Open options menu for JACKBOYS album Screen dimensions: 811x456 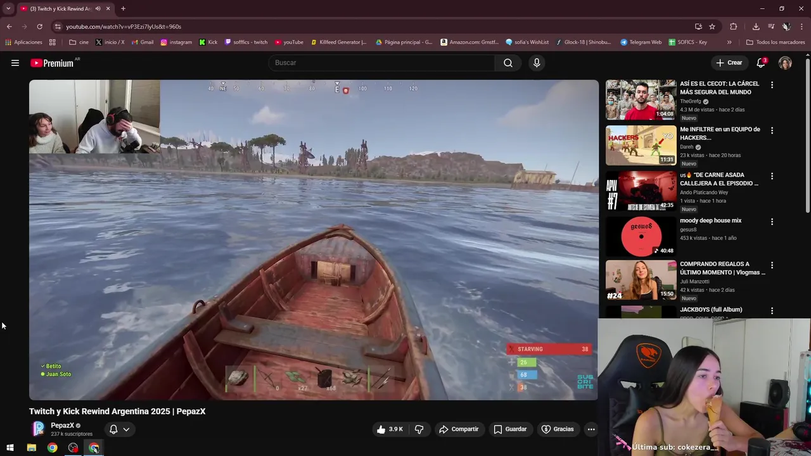[x=772, y=311]
